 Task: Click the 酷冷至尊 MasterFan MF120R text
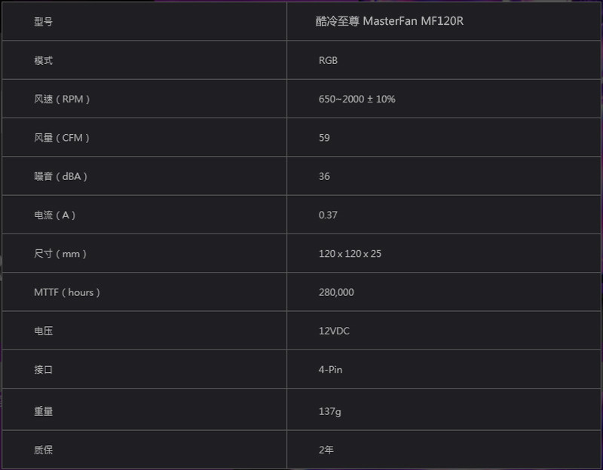[390, 22]
